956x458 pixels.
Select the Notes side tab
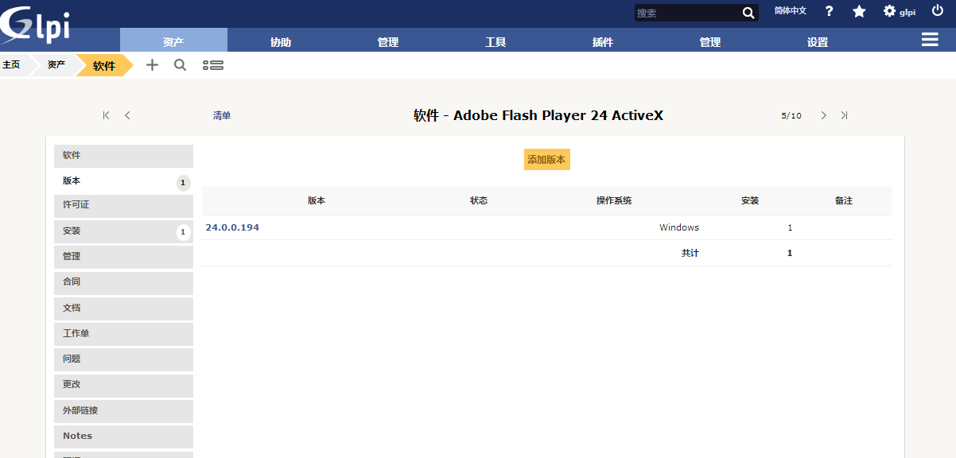click(x=123, y=437)
